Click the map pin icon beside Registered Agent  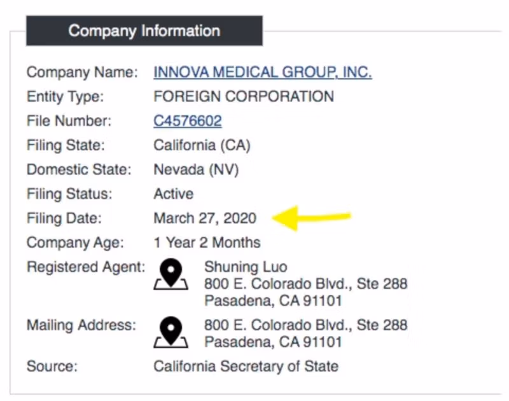tap(171, 274)
